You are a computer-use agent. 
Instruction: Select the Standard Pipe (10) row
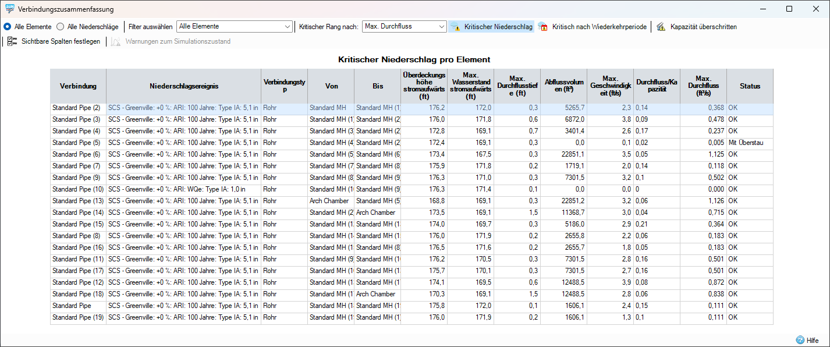pos(412,189)
